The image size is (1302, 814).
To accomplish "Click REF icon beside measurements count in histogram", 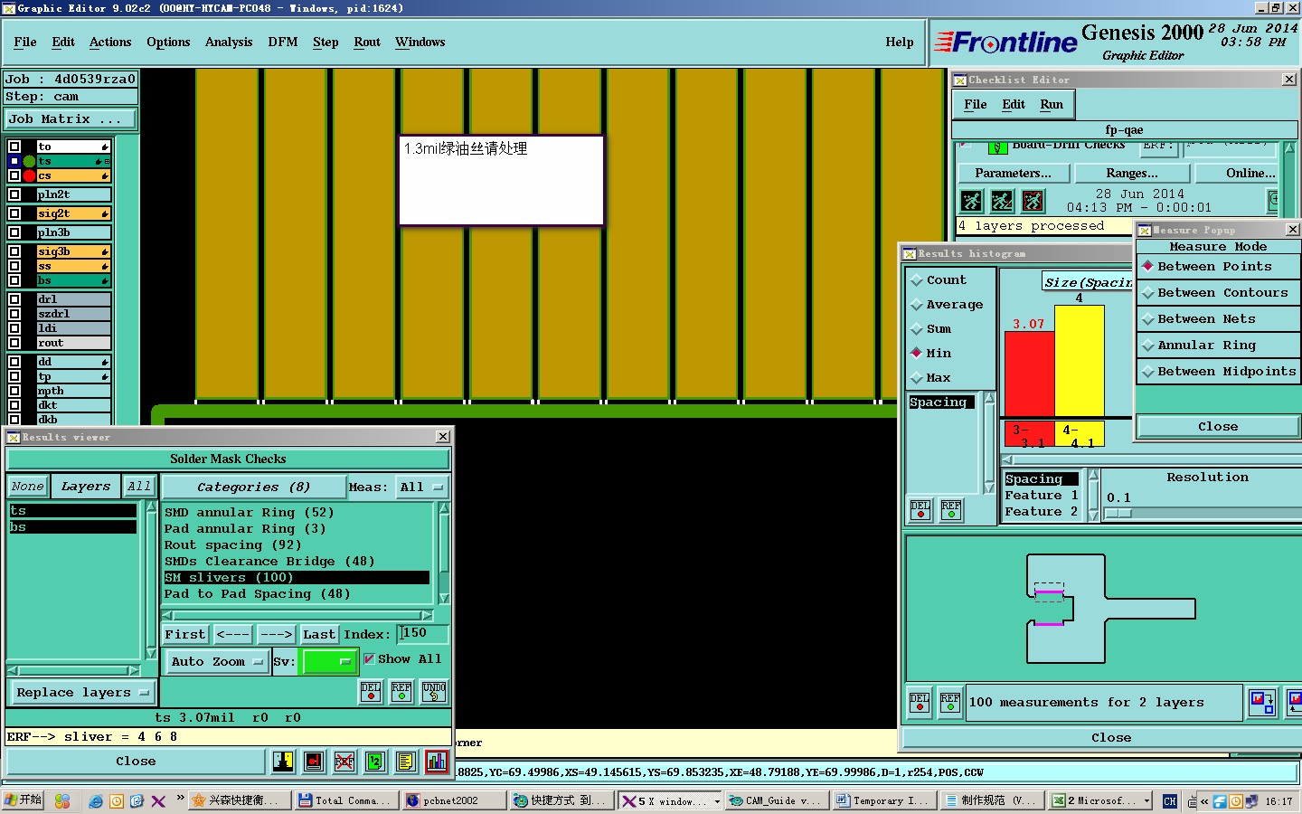I will pos(950,703).
